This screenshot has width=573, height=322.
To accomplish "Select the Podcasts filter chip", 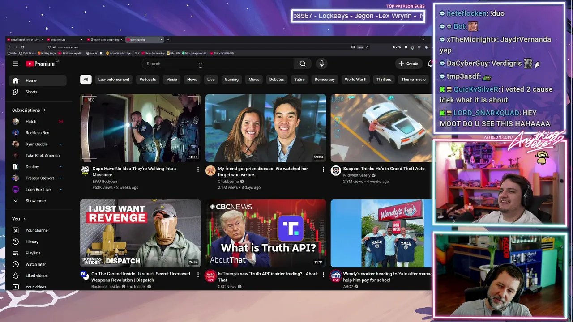I will point(148,80).
